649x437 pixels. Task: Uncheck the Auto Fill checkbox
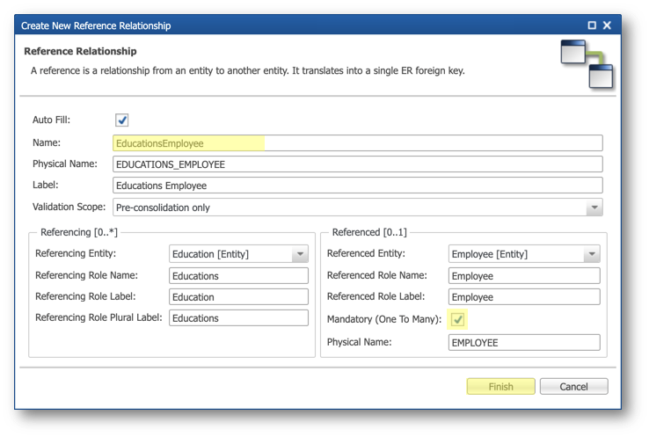pos(121,120)
